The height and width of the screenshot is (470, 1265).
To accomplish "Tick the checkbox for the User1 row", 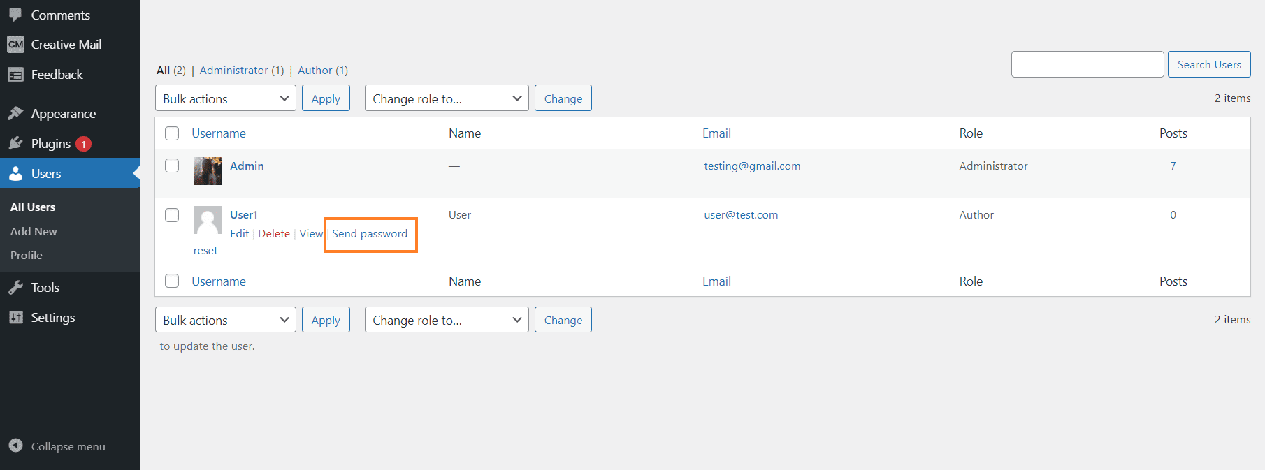I will point(172,215).
